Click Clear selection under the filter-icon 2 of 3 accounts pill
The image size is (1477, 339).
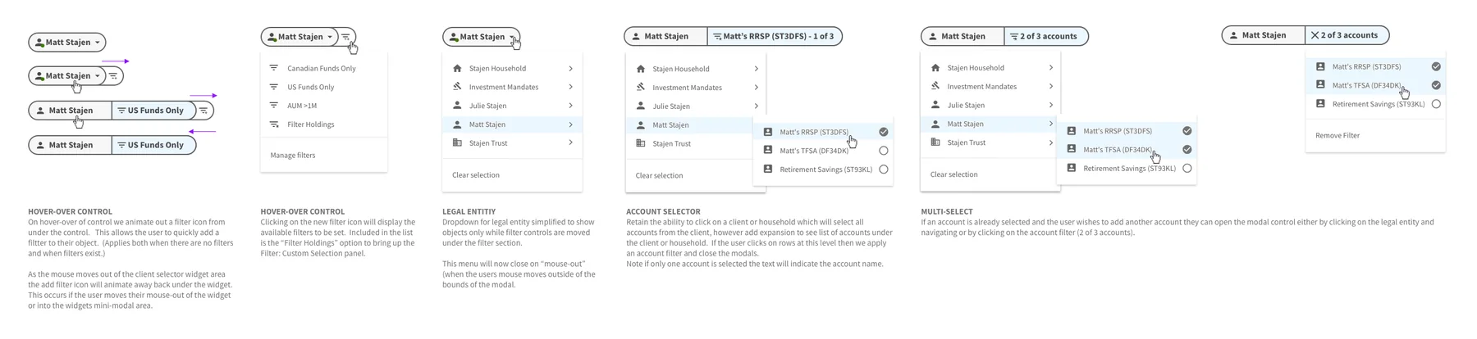tap(953, 174)
